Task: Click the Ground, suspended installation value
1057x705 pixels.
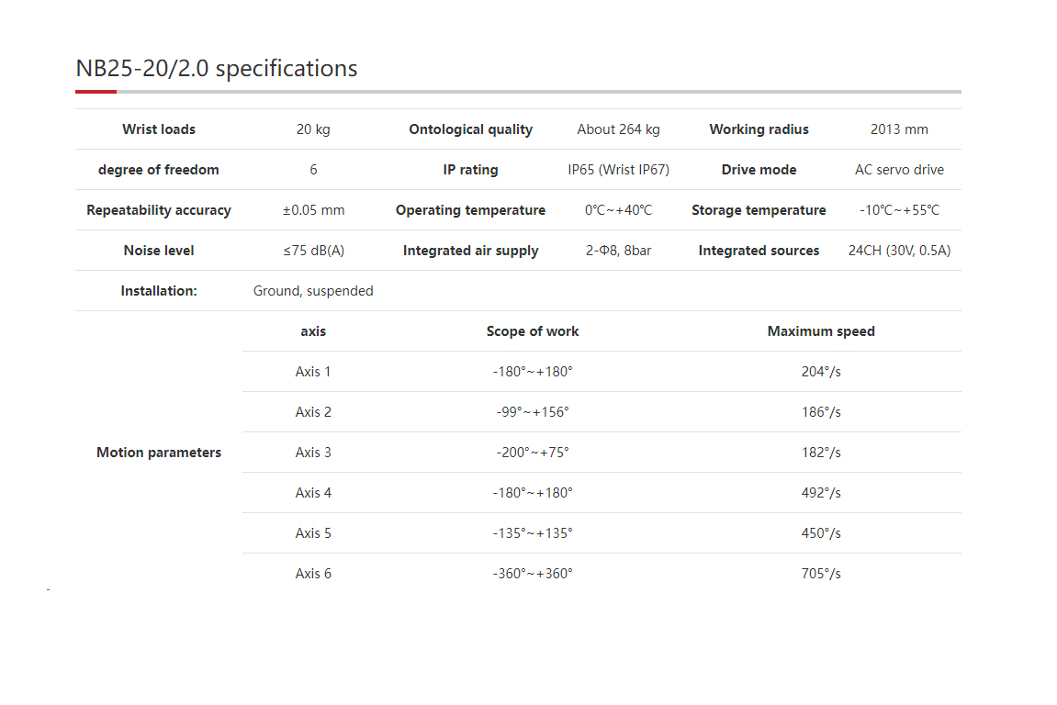Action: click(313, 291)
